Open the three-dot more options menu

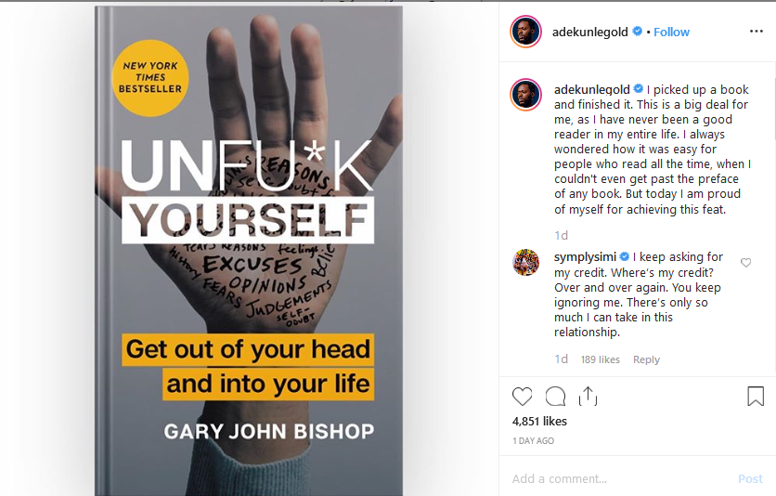point(757,32)
